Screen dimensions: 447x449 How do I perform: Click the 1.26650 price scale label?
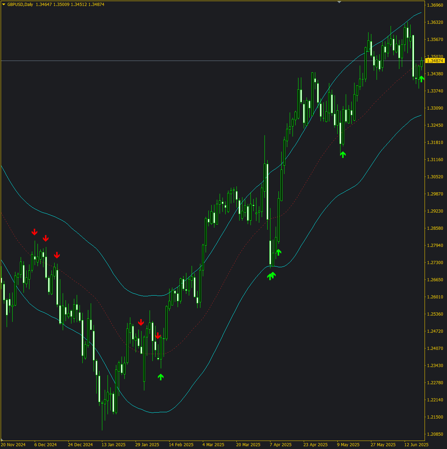click(x=435, y=280)
